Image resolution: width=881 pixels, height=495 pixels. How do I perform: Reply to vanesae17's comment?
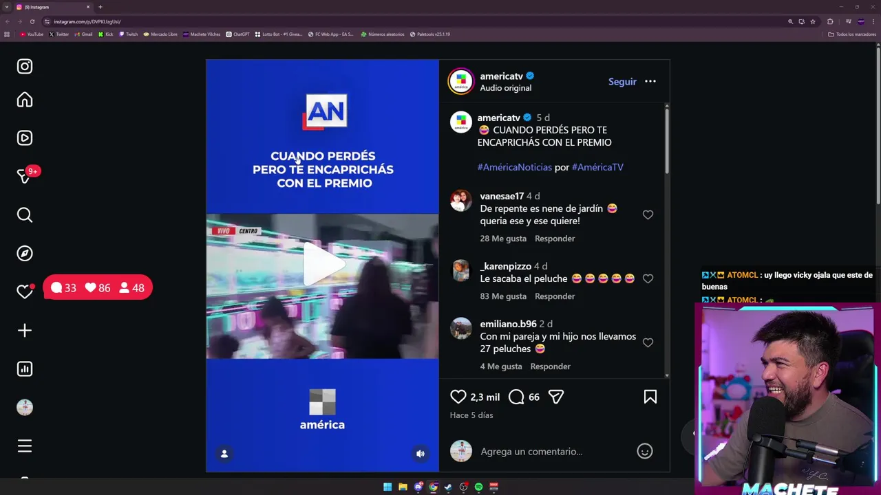[555, 239]
